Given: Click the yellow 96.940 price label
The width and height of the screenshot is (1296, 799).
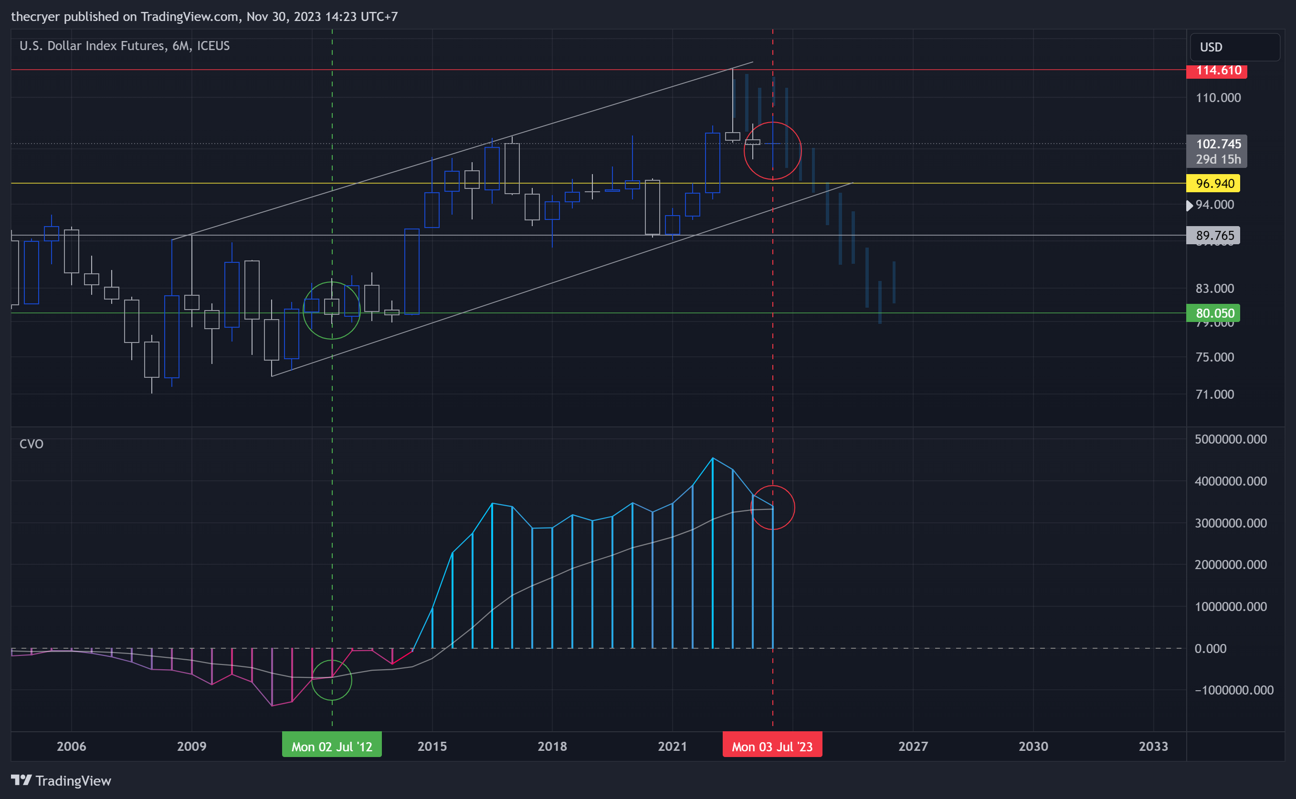Looking at the screenshot, I should [1213, 183].
